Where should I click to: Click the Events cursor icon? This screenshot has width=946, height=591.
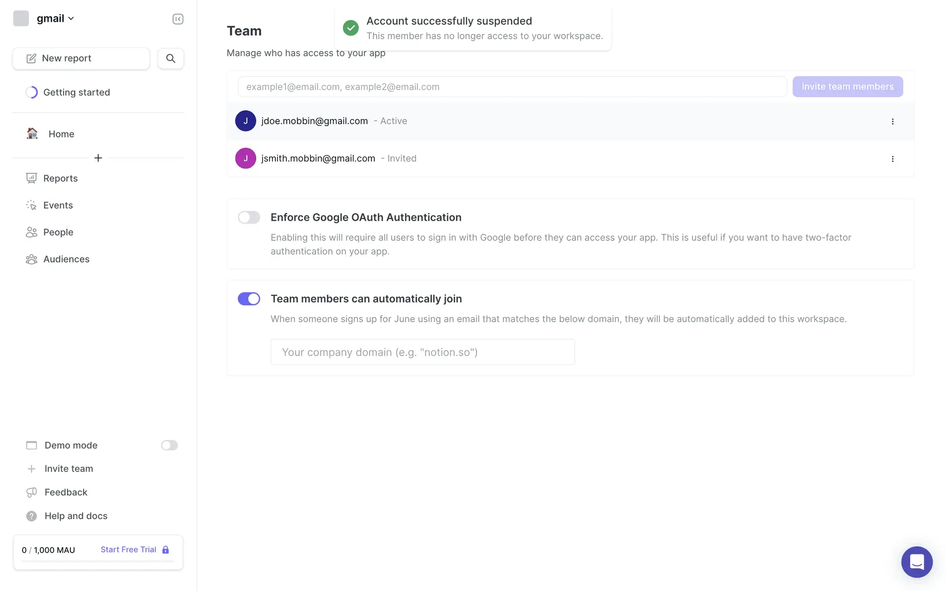(32, 205)
